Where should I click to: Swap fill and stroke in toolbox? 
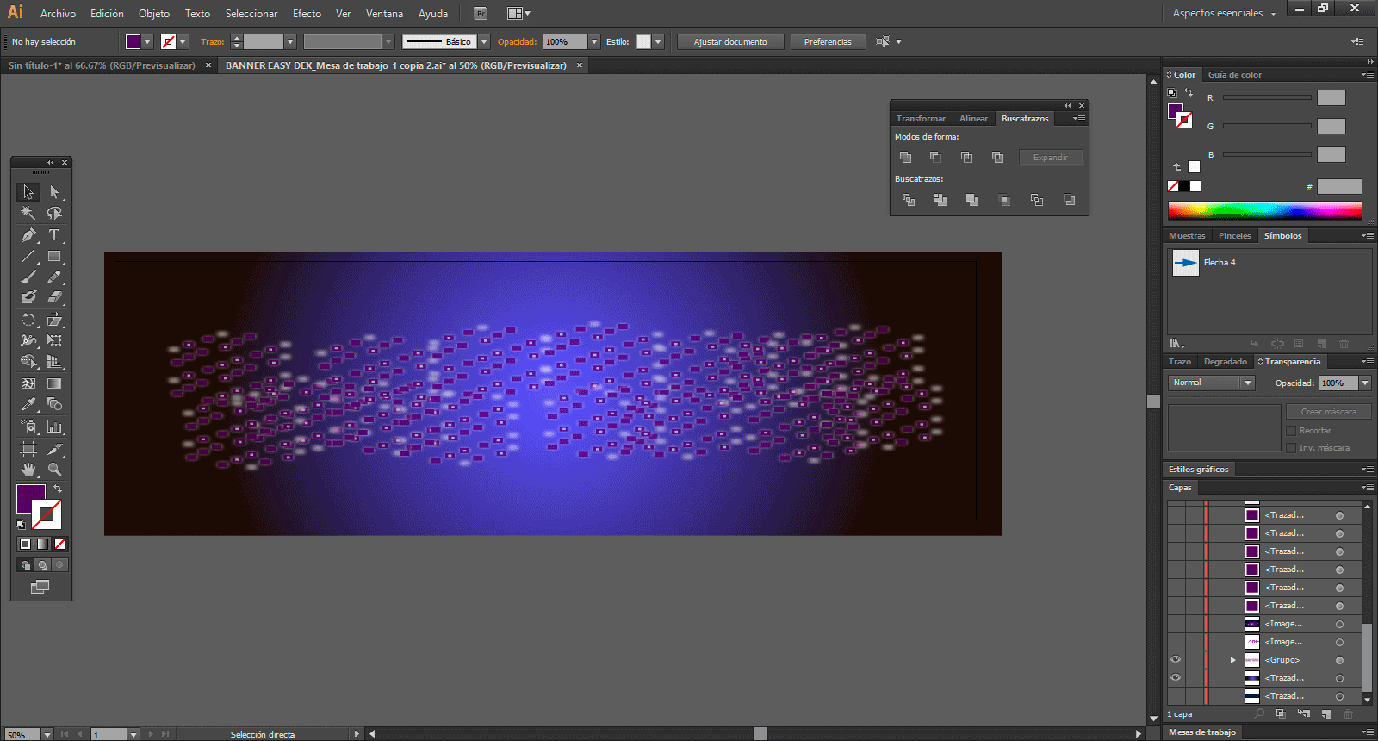(58, 489)
